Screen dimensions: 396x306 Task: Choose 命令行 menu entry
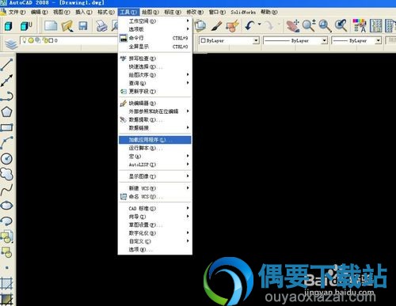155,38
